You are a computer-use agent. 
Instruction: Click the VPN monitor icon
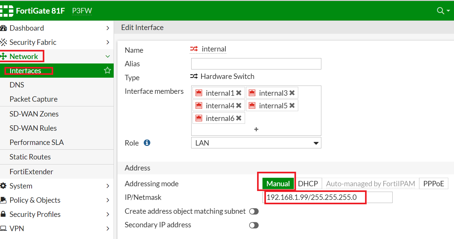click(3, 229)
